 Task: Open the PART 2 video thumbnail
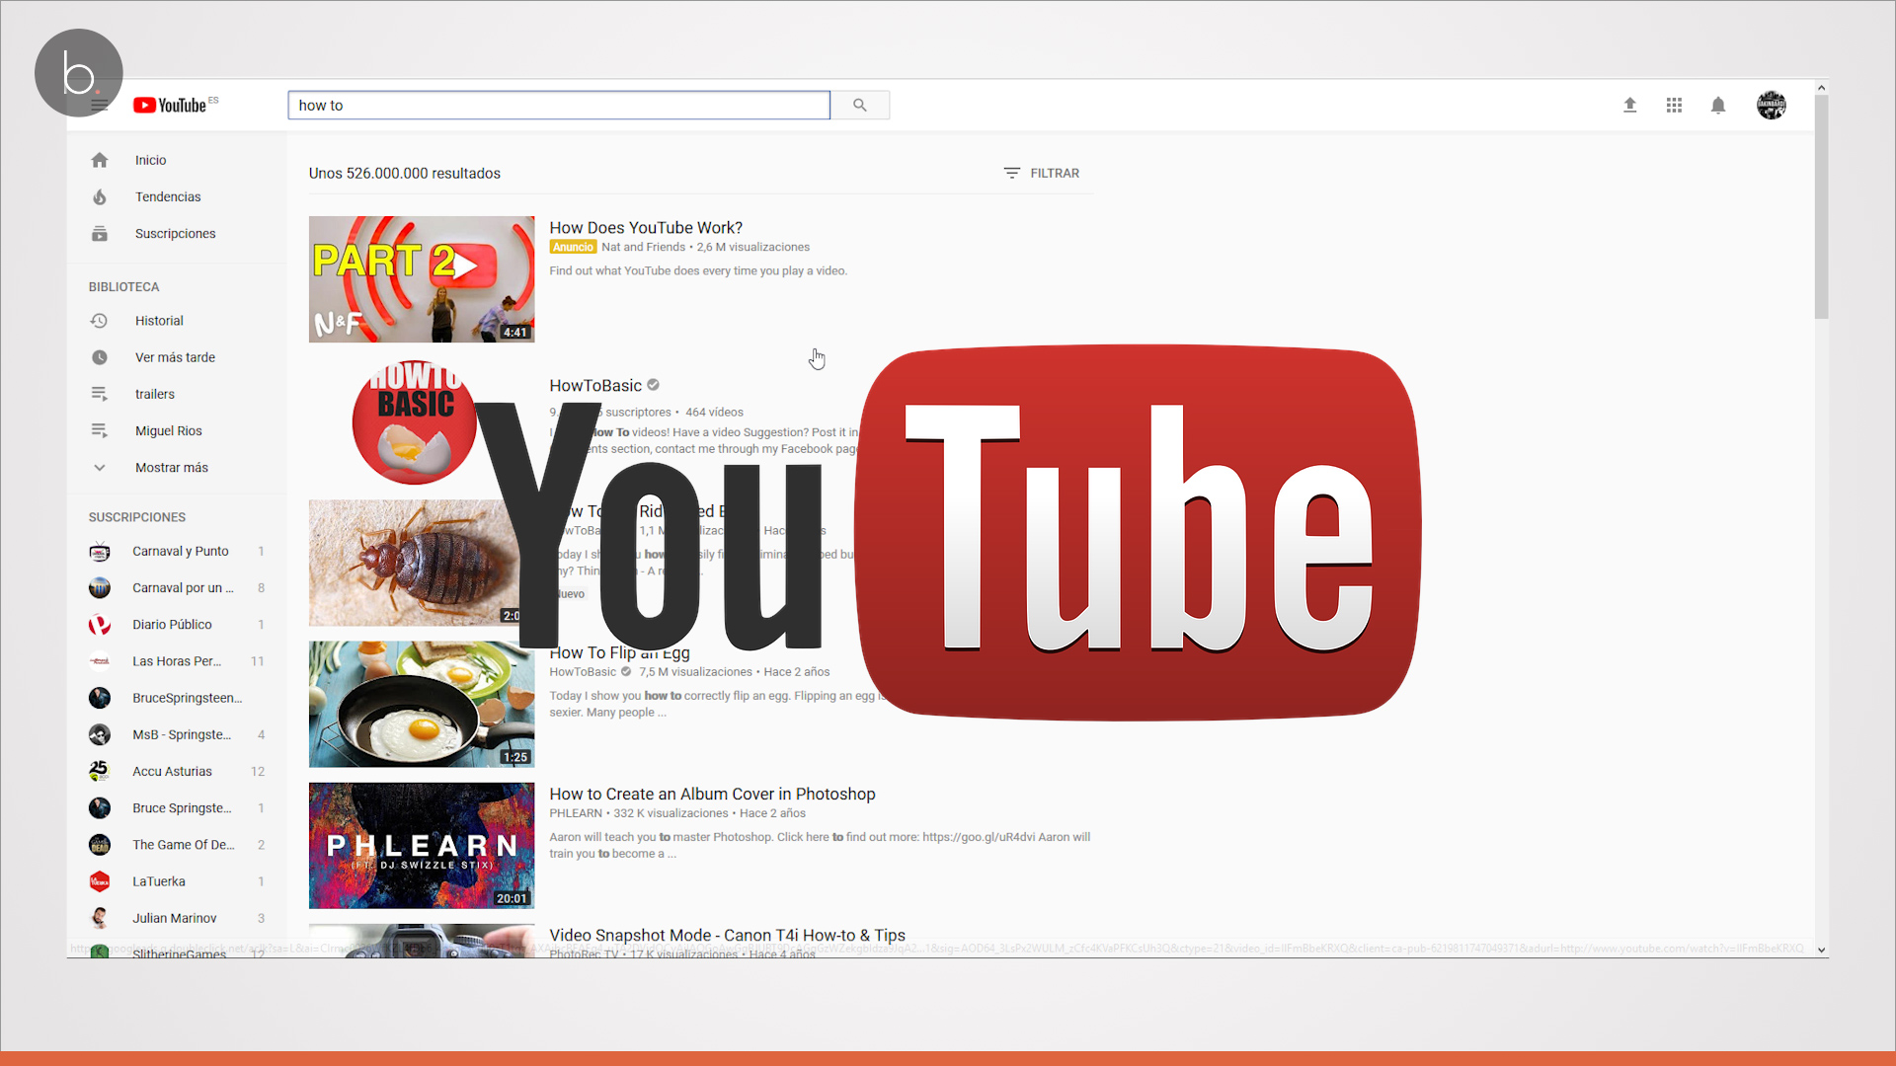[422, 279]
